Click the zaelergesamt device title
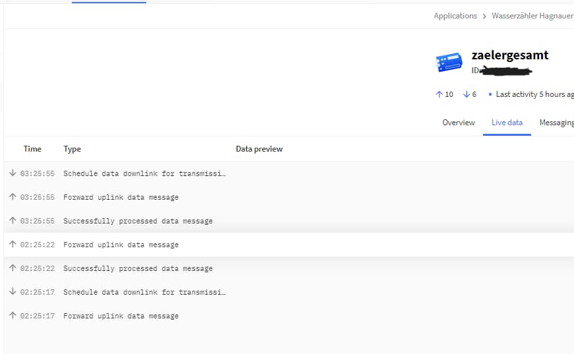Image resolution: width=574 pixels, height=354 pixels. (x=510, y=55)
